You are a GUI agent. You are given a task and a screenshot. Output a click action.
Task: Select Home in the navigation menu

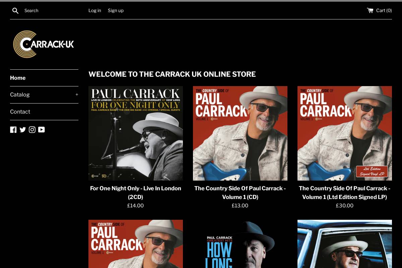coord(18,78)
